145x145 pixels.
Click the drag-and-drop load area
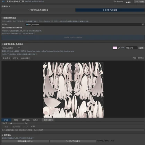pos(73,37)
